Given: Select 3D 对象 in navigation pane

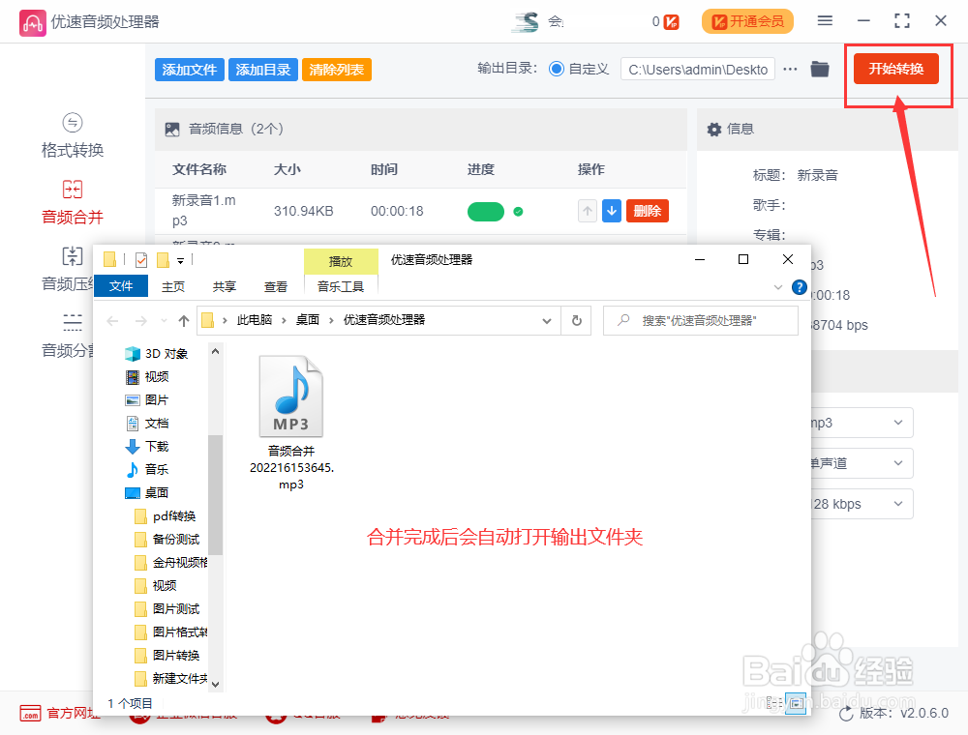Looking at the screenshot, I should (x=157, y=353).
